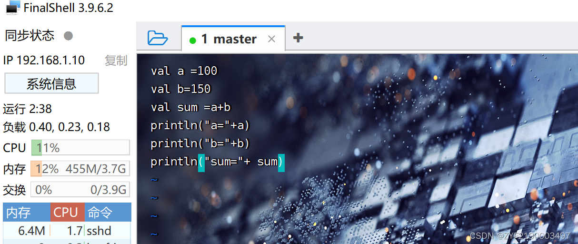Image resolution: width=578 pixels, height=244 pixels.
Task: Click the IP 192.168.1.10 text
Action: 44,61
